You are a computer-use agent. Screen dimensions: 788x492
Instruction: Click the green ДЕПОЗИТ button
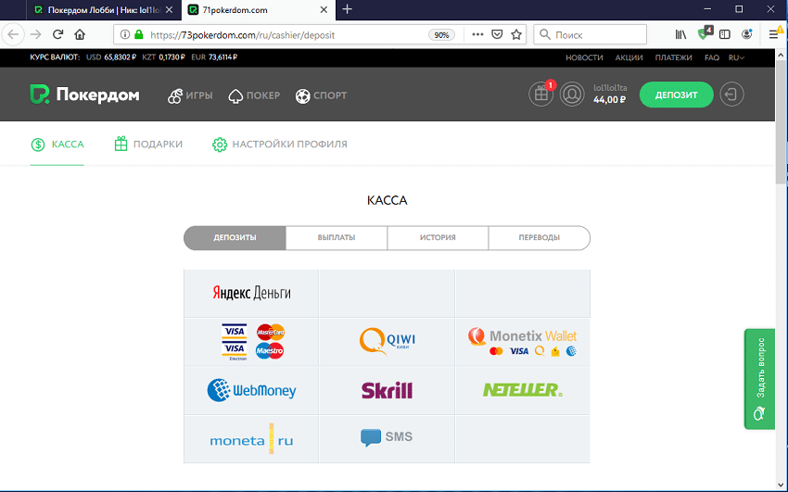pos(676,95)
